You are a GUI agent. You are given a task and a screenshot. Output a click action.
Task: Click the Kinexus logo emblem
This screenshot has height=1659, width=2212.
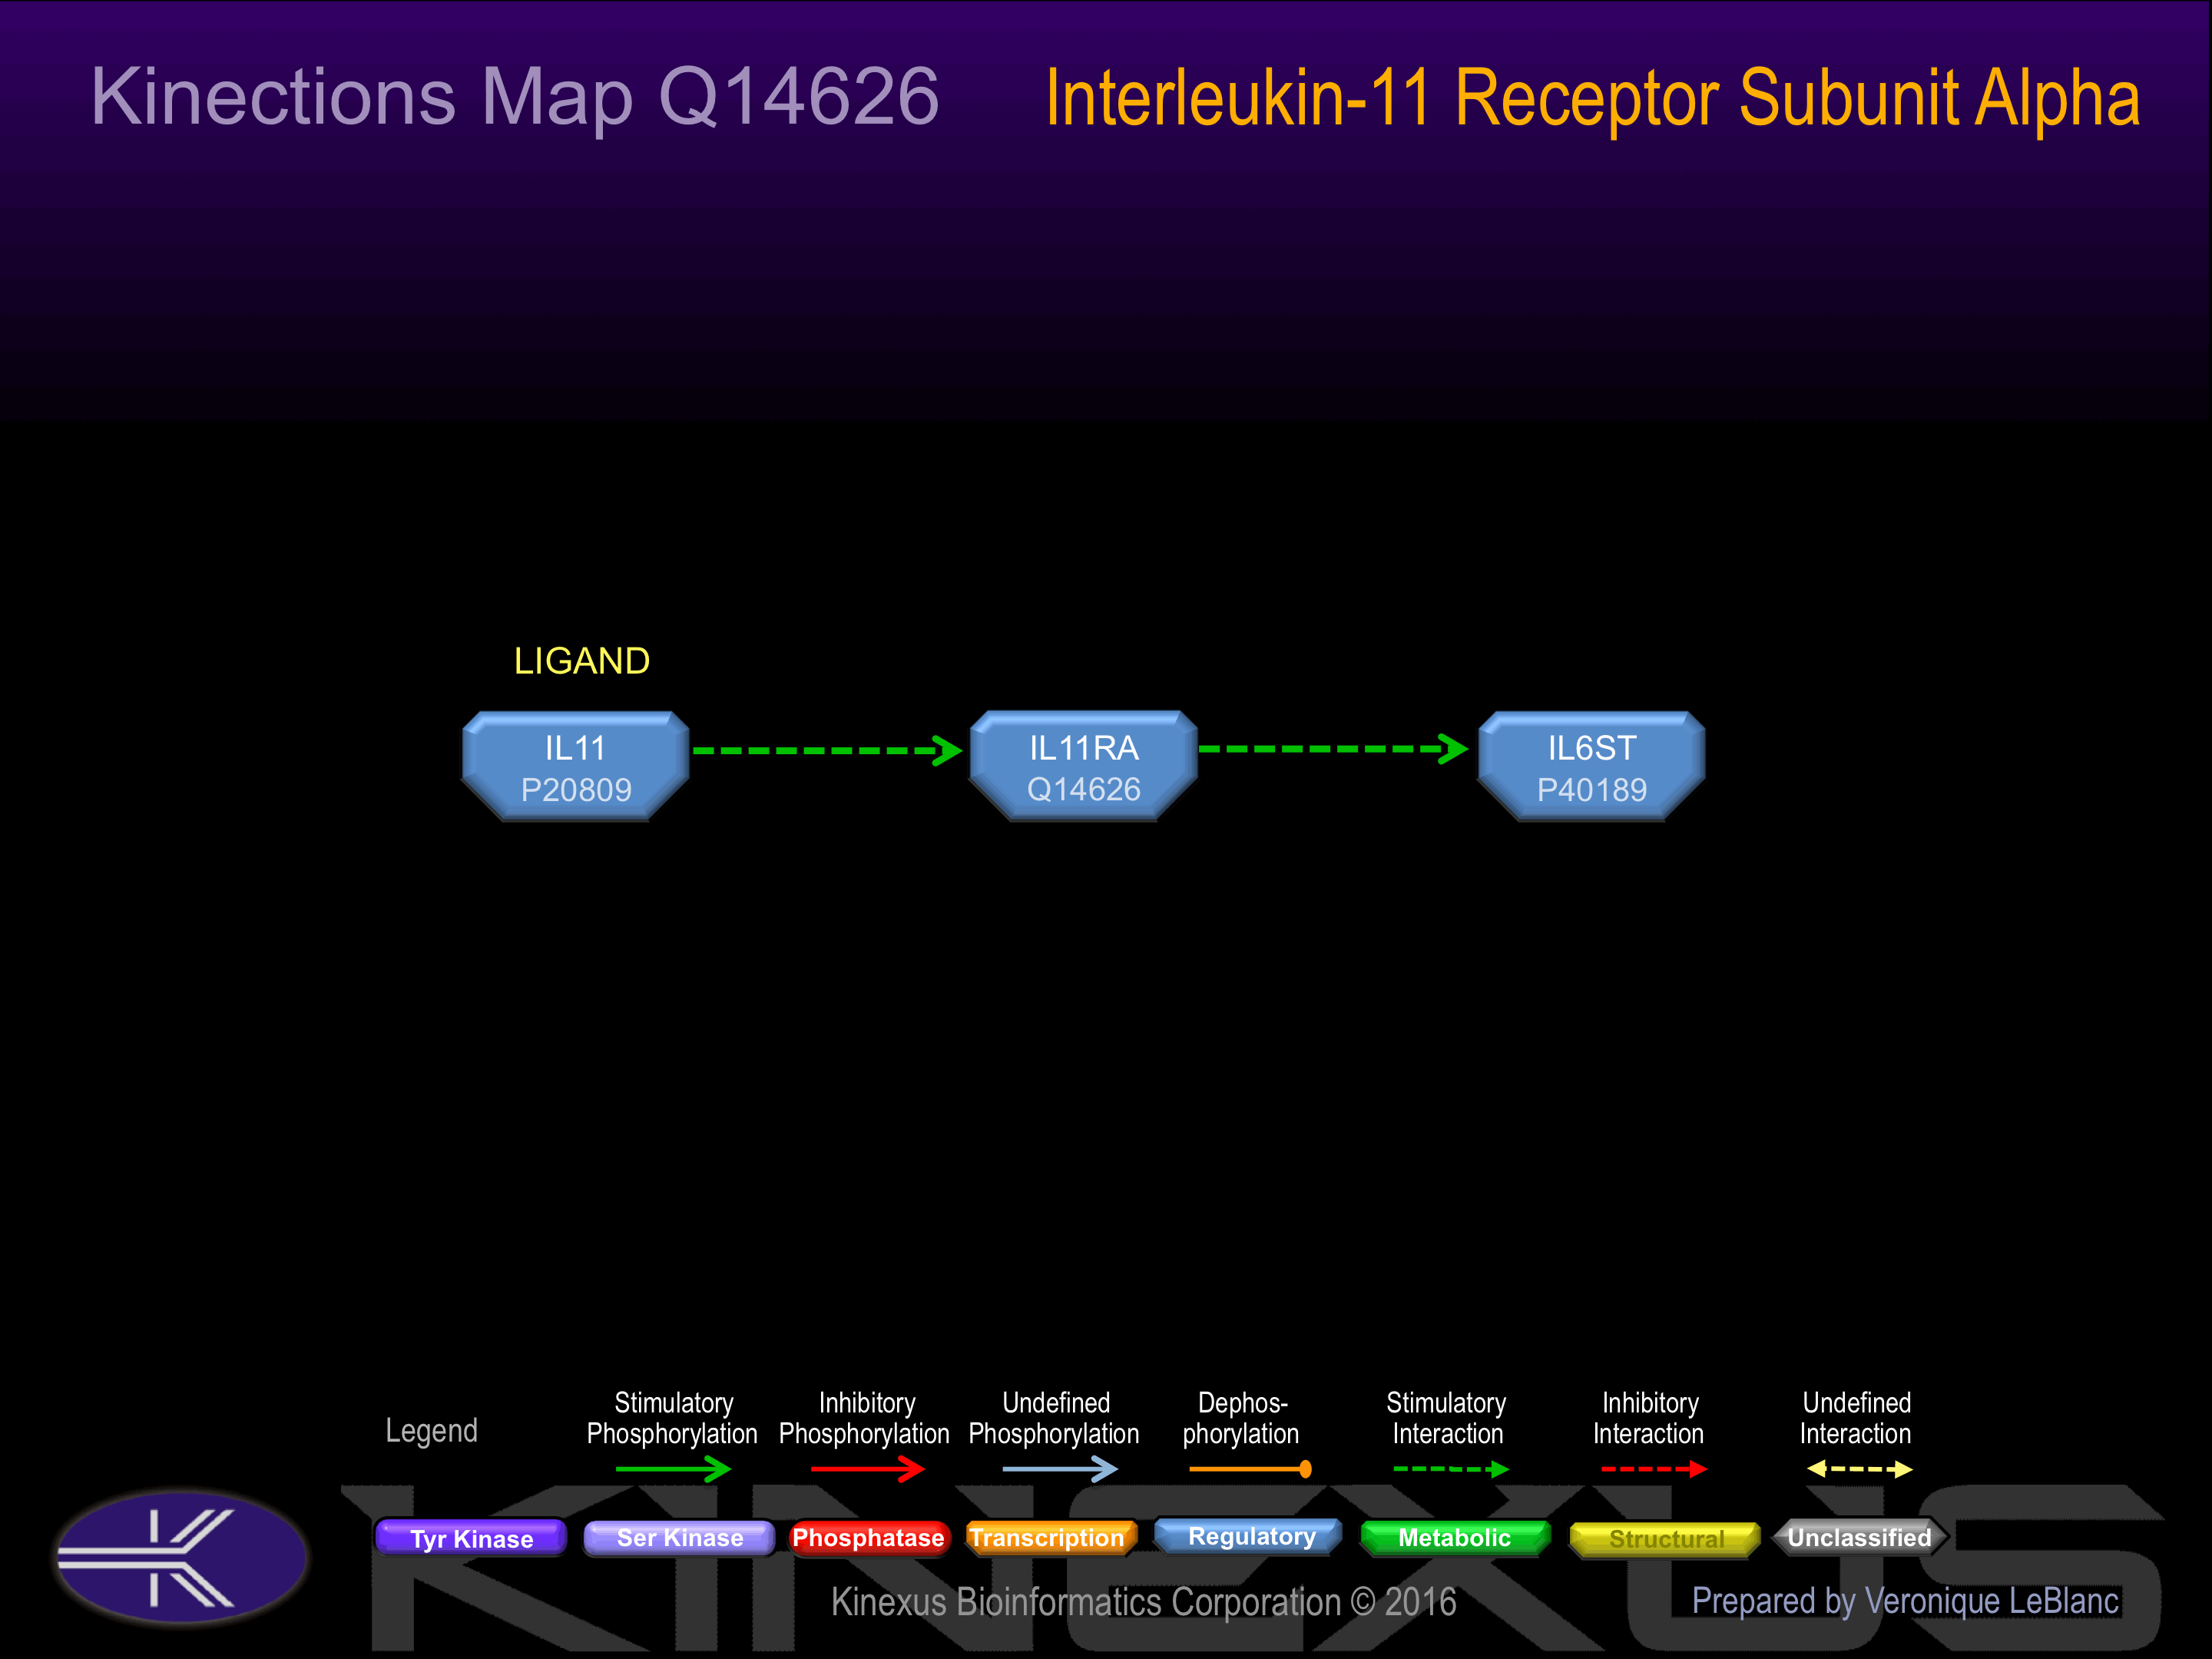pyautogui.click(x=181, y=1556)
